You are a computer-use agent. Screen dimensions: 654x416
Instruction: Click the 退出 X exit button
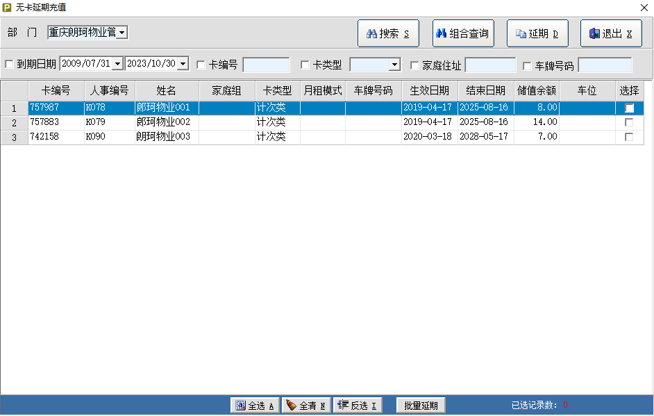pos(611,33)
